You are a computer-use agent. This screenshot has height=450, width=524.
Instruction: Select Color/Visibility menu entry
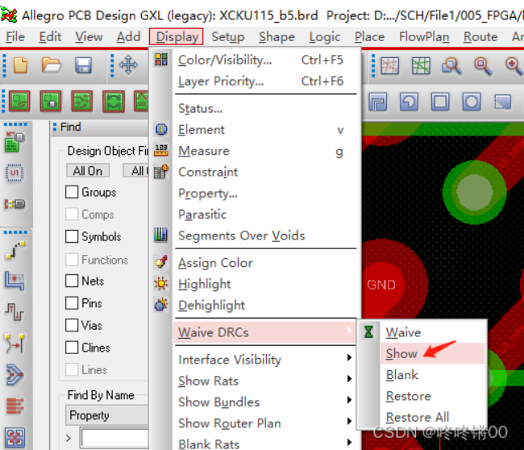coord(266,60)
